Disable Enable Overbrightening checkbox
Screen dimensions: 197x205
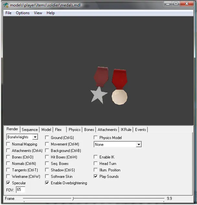point(47,183)
